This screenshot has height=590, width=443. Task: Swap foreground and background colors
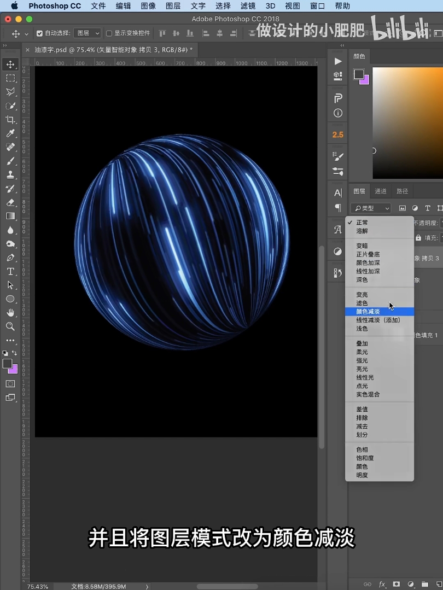click(14, 353)
